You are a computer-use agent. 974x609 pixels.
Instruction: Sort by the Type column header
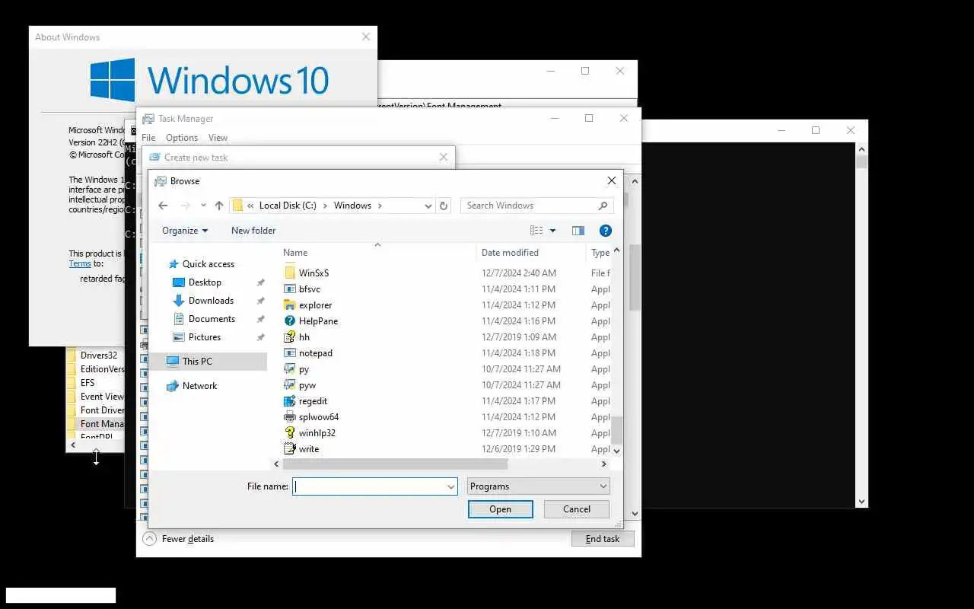(x=600, y=253)
